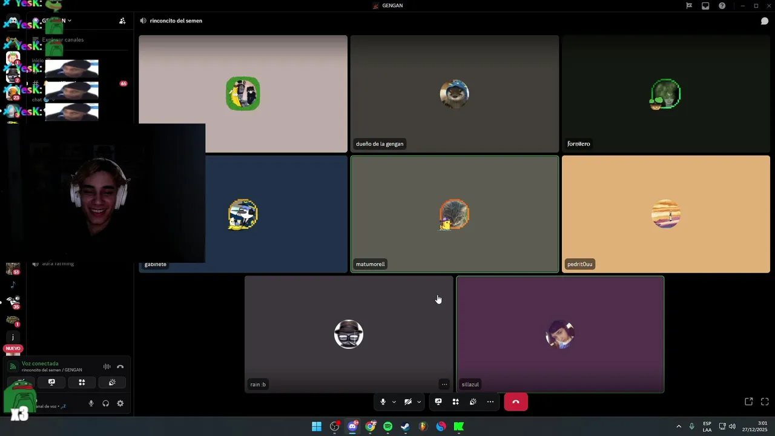The width and height of the screenshot is (775, 436).
Task: Open camera options arrow in call bar
Action: click(x=419, y=401)
